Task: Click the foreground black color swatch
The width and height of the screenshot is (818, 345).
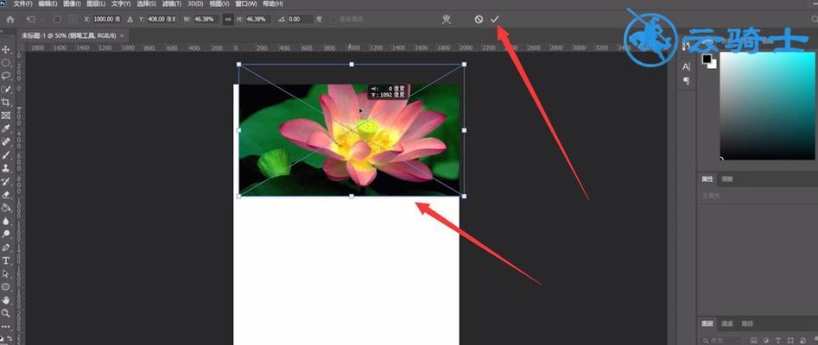Action: coord(707,59)
